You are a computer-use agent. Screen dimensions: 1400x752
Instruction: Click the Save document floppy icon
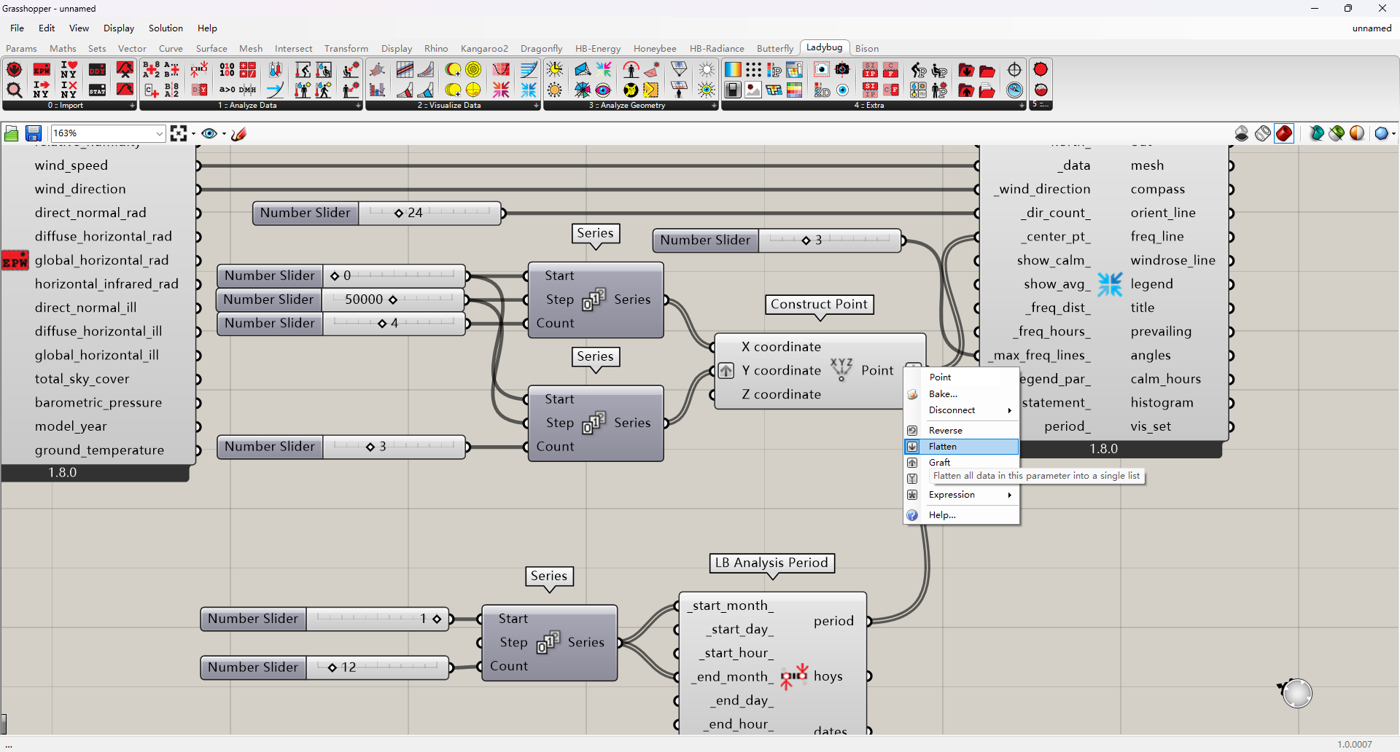point(34,133)
